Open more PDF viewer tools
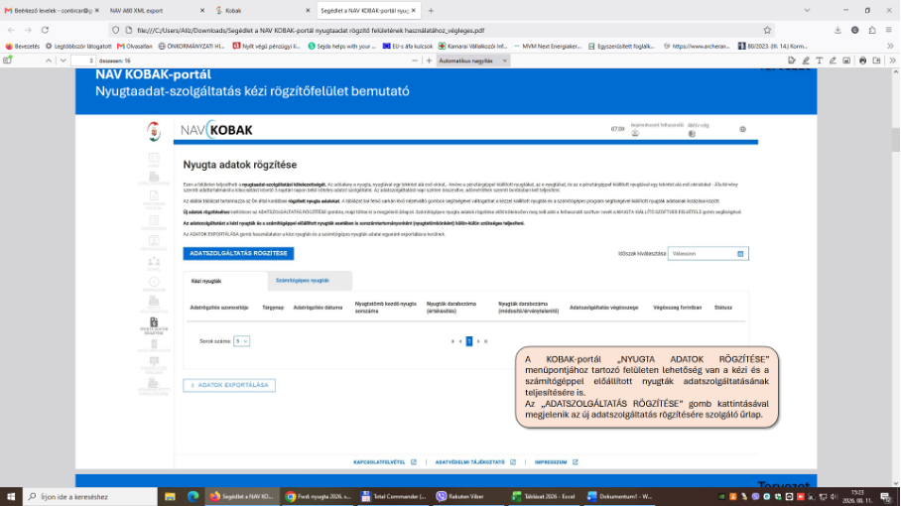Screen dimensions: 901x506 tap(892, 61)
